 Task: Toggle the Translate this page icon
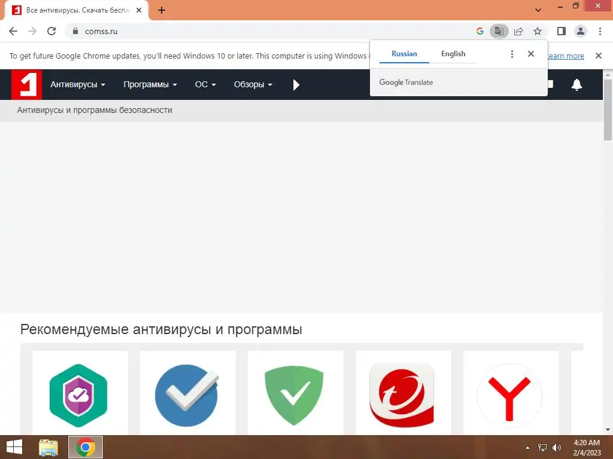point(499,31)
